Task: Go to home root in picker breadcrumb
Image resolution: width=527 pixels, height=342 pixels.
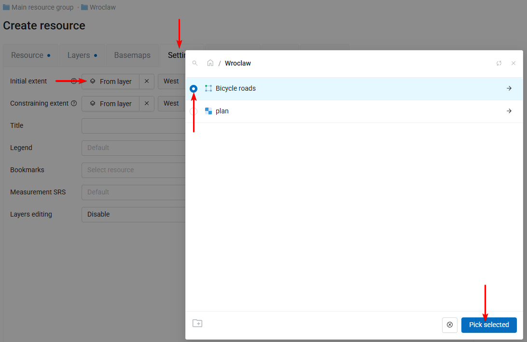Action: point(210,63)
